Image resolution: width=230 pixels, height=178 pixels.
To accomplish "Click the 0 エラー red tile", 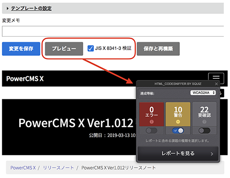I will [151, 115].
